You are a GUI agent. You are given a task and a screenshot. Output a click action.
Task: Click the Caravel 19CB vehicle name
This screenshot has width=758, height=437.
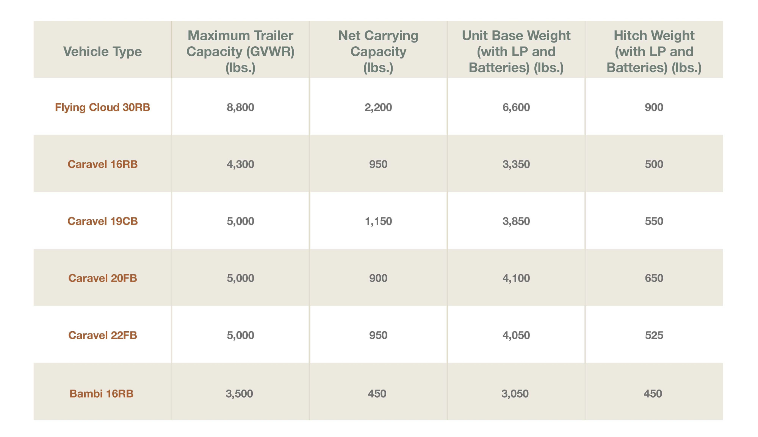(102, 221)
